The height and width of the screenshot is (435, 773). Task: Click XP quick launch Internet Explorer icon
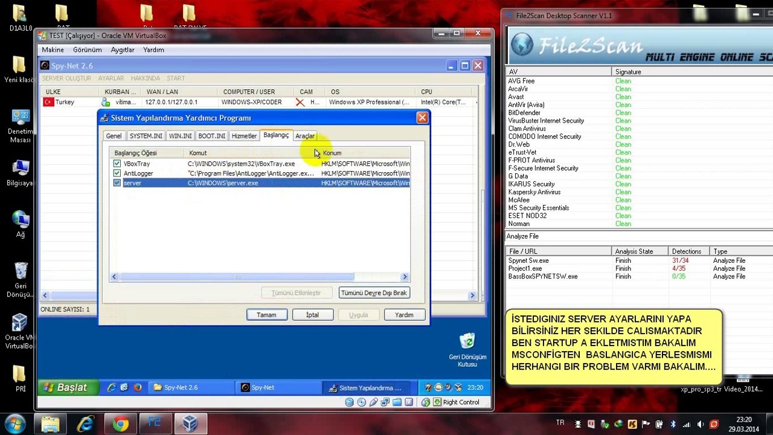coord(112,387)
